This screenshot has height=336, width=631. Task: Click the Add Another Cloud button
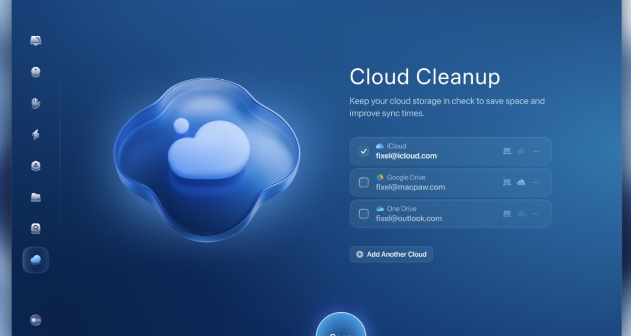pyautogui.click(x=391, y=254)
